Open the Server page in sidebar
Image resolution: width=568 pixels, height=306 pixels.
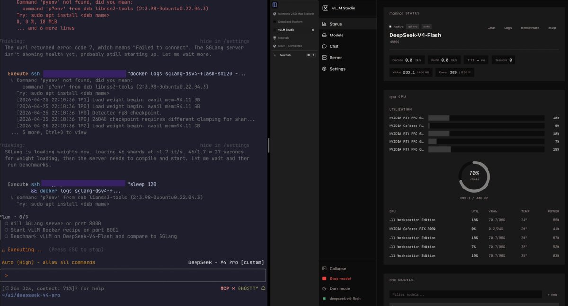point(347,58)
